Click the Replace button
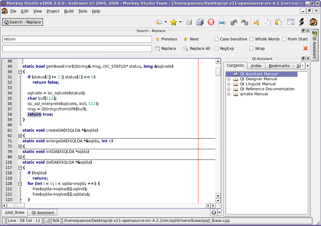This screenshot has width=321, height=226. [x=166, y=49]
